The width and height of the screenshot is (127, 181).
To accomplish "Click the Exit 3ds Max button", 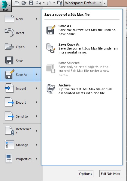I will click(110, 174).
